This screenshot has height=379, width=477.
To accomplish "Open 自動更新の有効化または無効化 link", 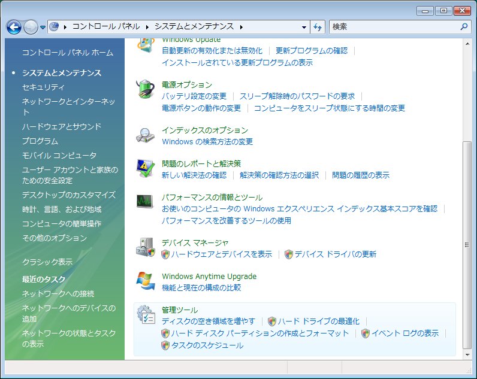I will (212, 50).
